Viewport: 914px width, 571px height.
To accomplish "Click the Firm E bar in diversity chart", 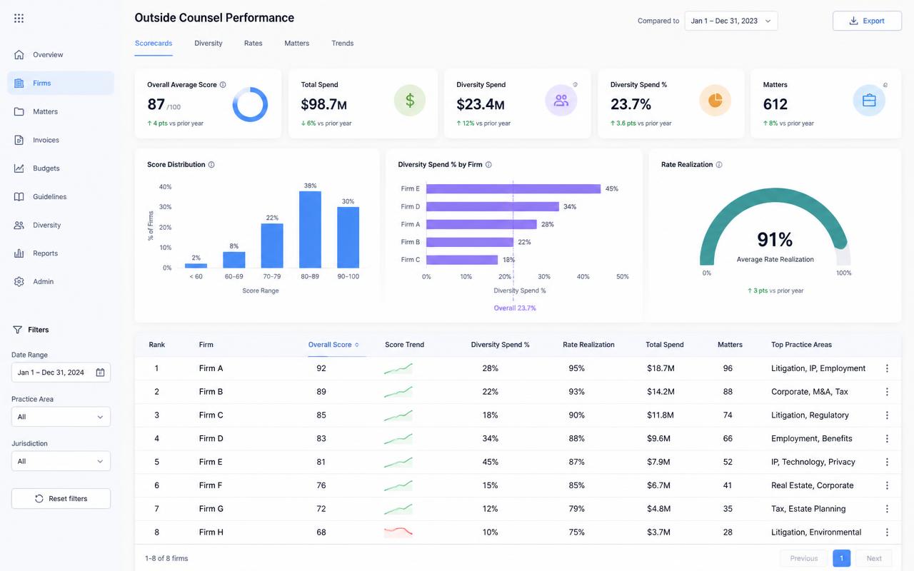I will click(x=513, y=189).
